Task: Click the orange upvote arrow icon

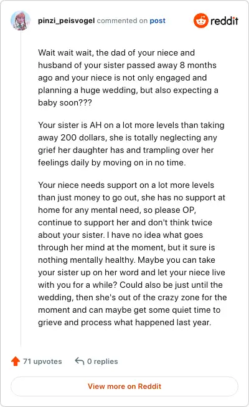Action: point(16,361)
